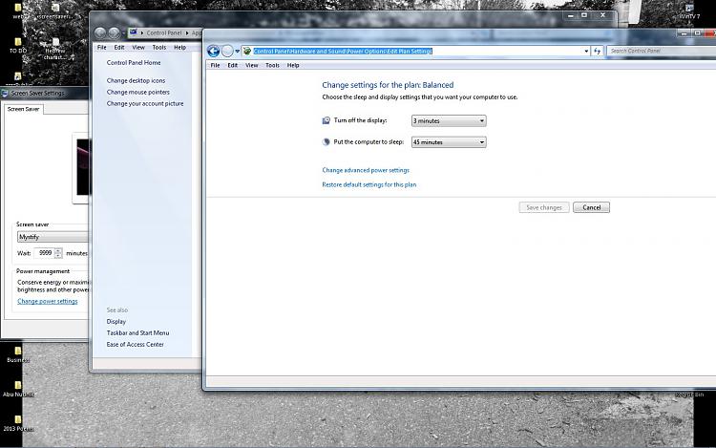Viewport: 716px width, 448px height.
Task: Refresh the Edit Plan Settings page
Action: pyautogui.click(x=598, y=52)
